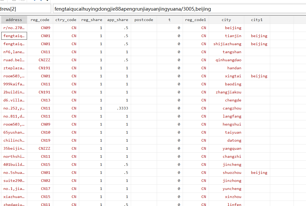306x206 pixels.
Task: Select the city cell 'baoding'
Action: [x=226, y=84]
